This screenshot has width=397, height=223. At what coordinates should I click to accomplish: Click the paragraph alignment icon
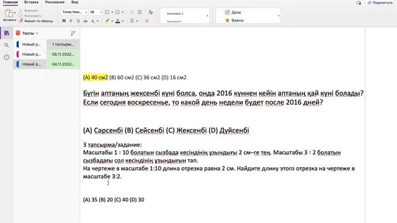click(x=132, y=21)
